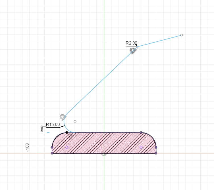Viewport: 214px width, 190px height.
Task: Select the left edge point above the bottom-left corner
Action: tap(52, 147)
